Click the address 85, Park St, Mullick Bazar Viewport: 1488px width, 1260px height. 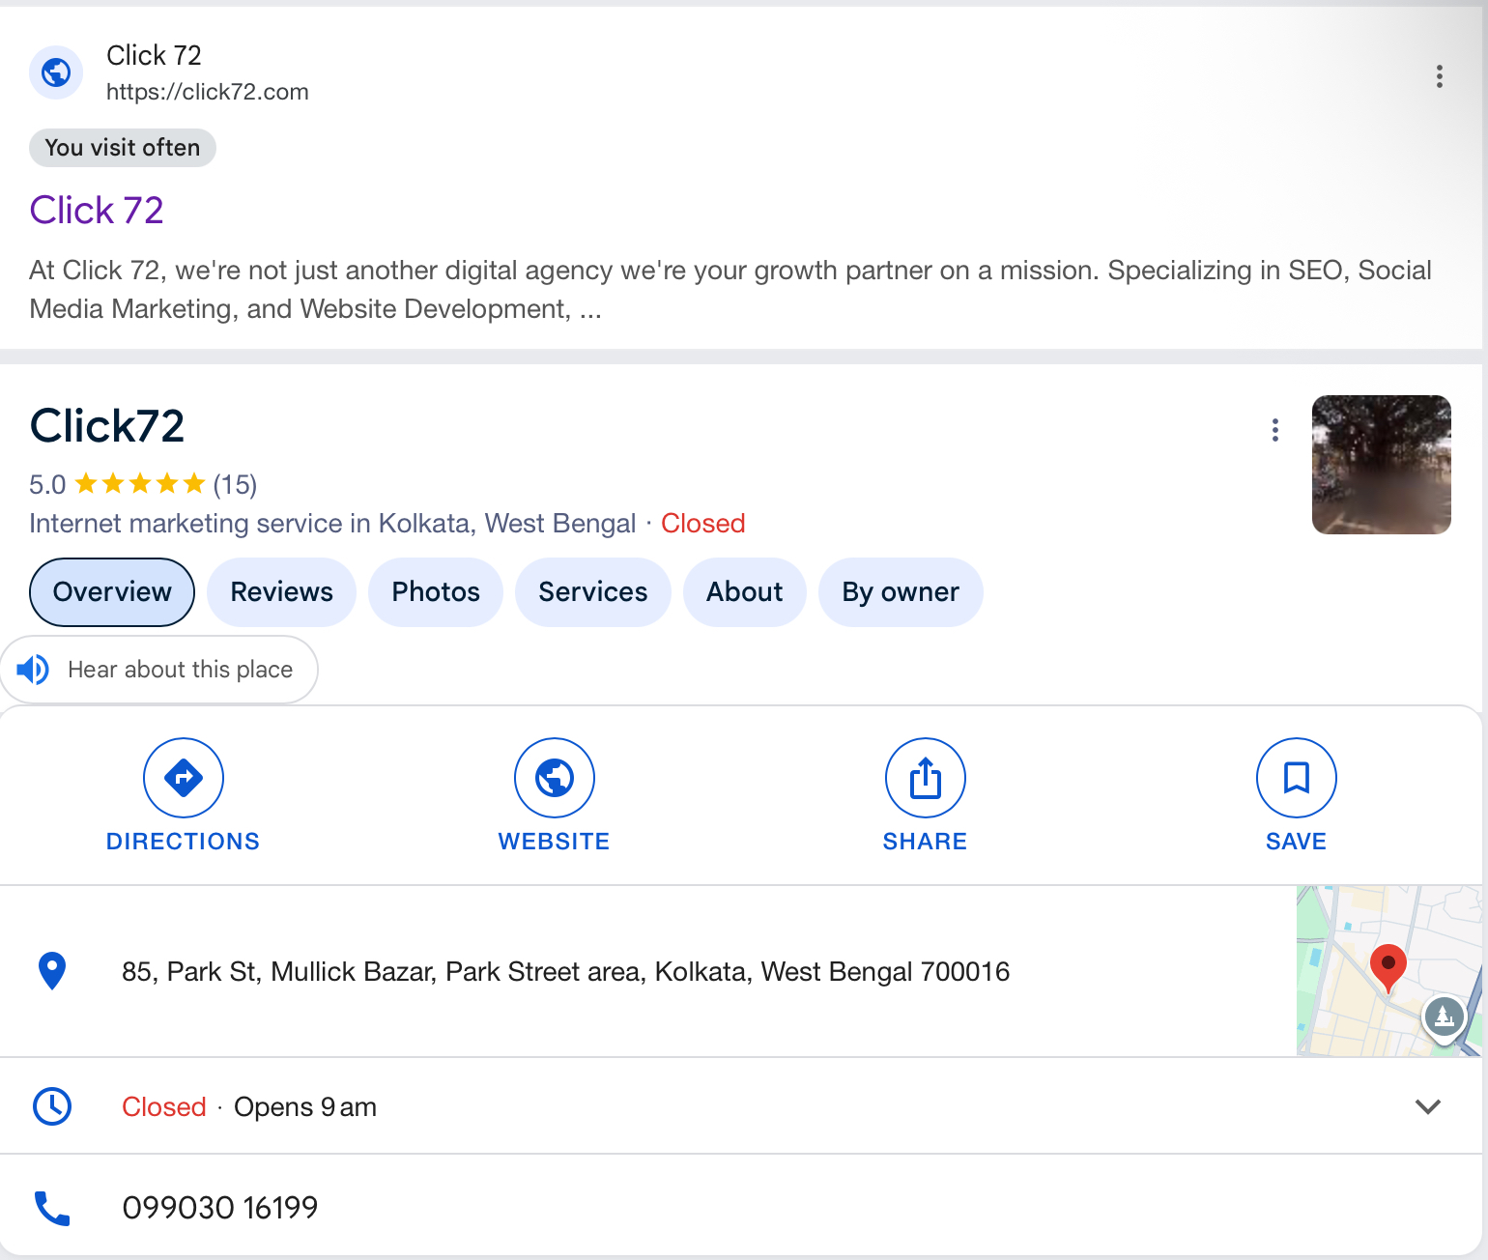point(565,972)
